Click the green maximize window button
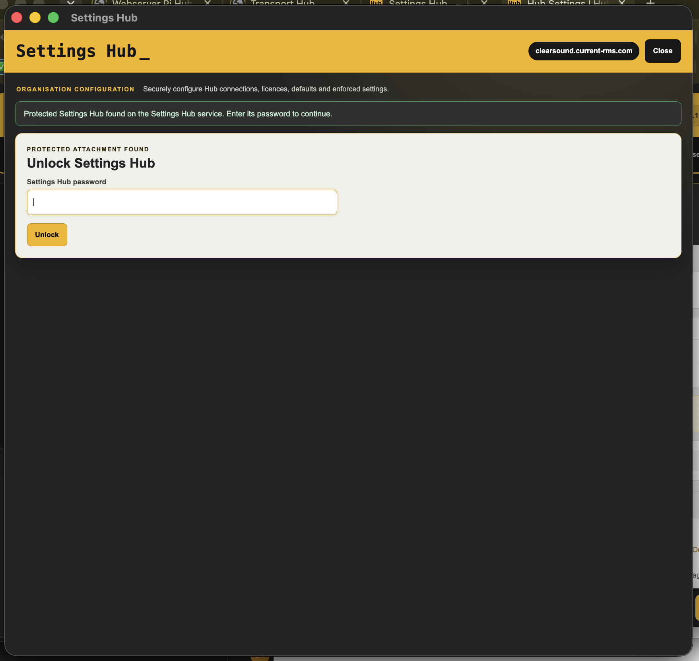The width and height of the screenshot is (699, 661). [53, 17]
